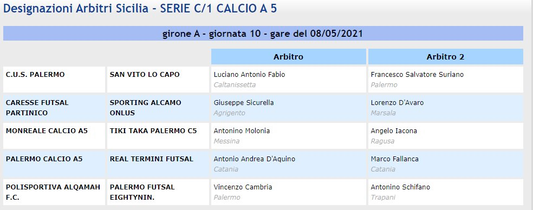Click referee Francesco Salvatore Suriano
This screenshot has height=210, width=533.
click(417, 74)
